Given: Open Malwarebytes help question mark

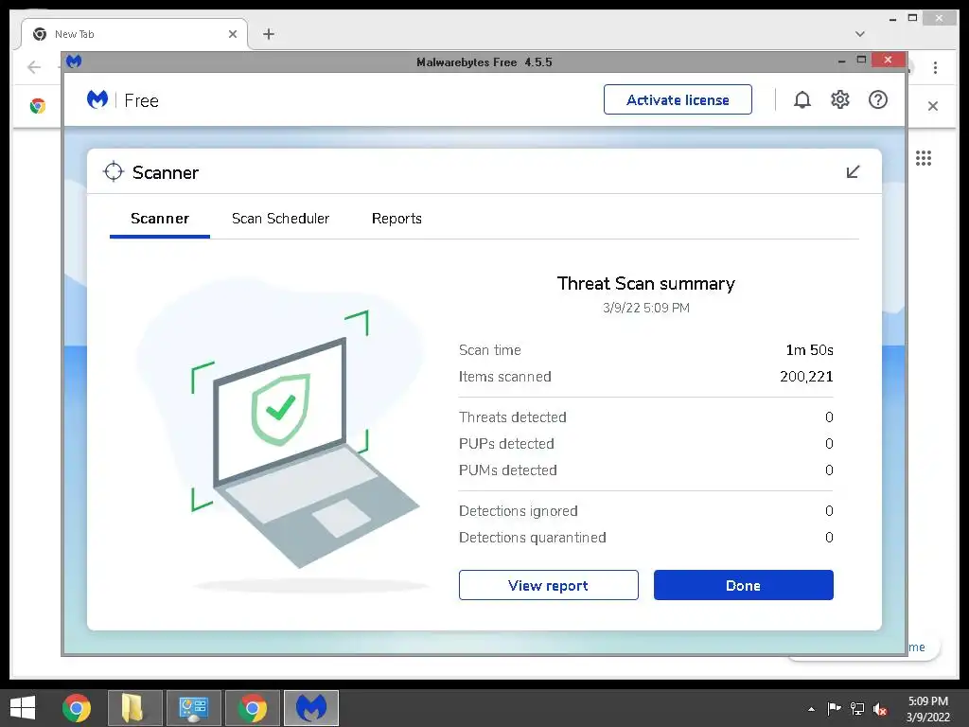Looking at the screenshot, I should 877,99.
